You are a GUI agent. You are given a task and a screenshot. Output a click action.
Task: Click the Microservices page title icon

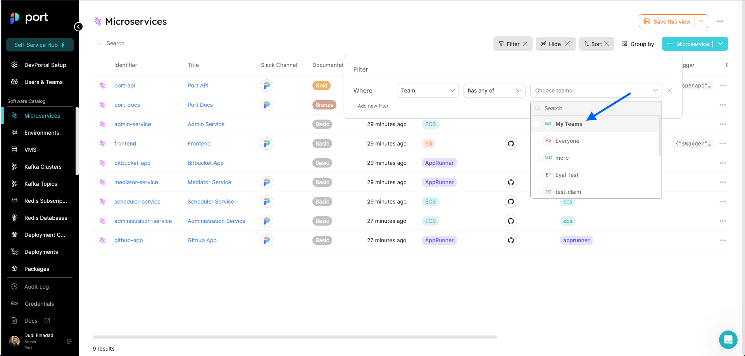click(98, 21)
